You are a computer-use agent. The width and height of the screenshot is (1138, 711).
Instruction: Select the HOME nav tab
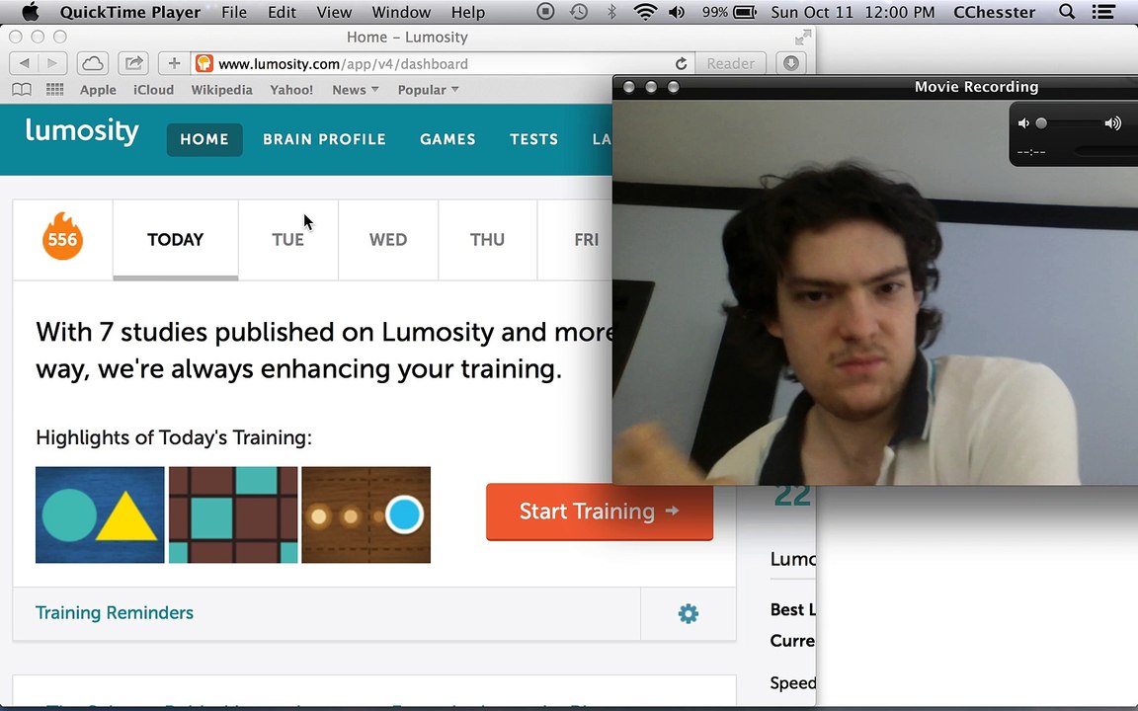204,139
